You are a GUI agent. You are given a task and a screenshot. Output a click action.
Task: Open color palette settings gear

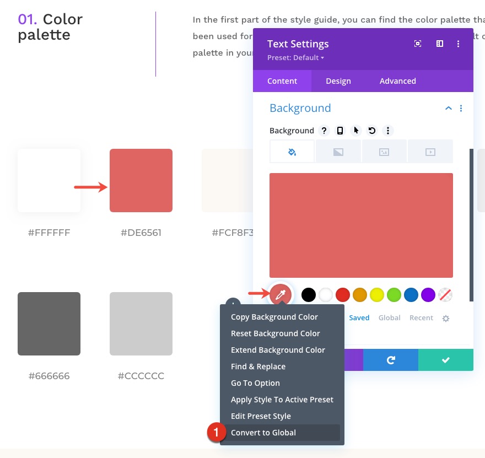pyautogui.click(x=446, y=318)
